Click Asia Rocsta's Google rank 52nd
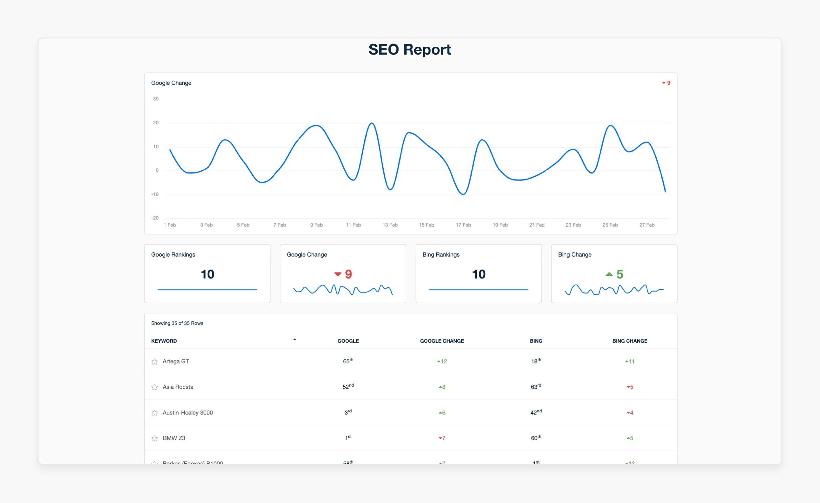Viewport: 820px width, 503px height. (348, 387)
